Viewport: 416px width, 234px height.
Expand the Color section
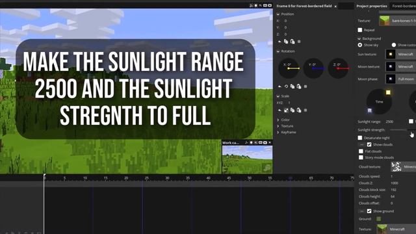click(278, 120)
